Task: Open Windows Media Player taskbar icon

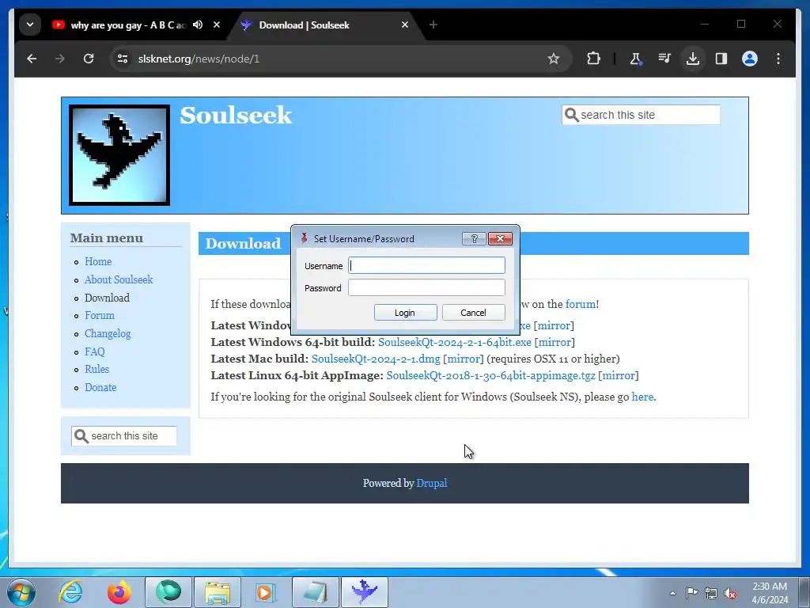Action: [266, 592]
